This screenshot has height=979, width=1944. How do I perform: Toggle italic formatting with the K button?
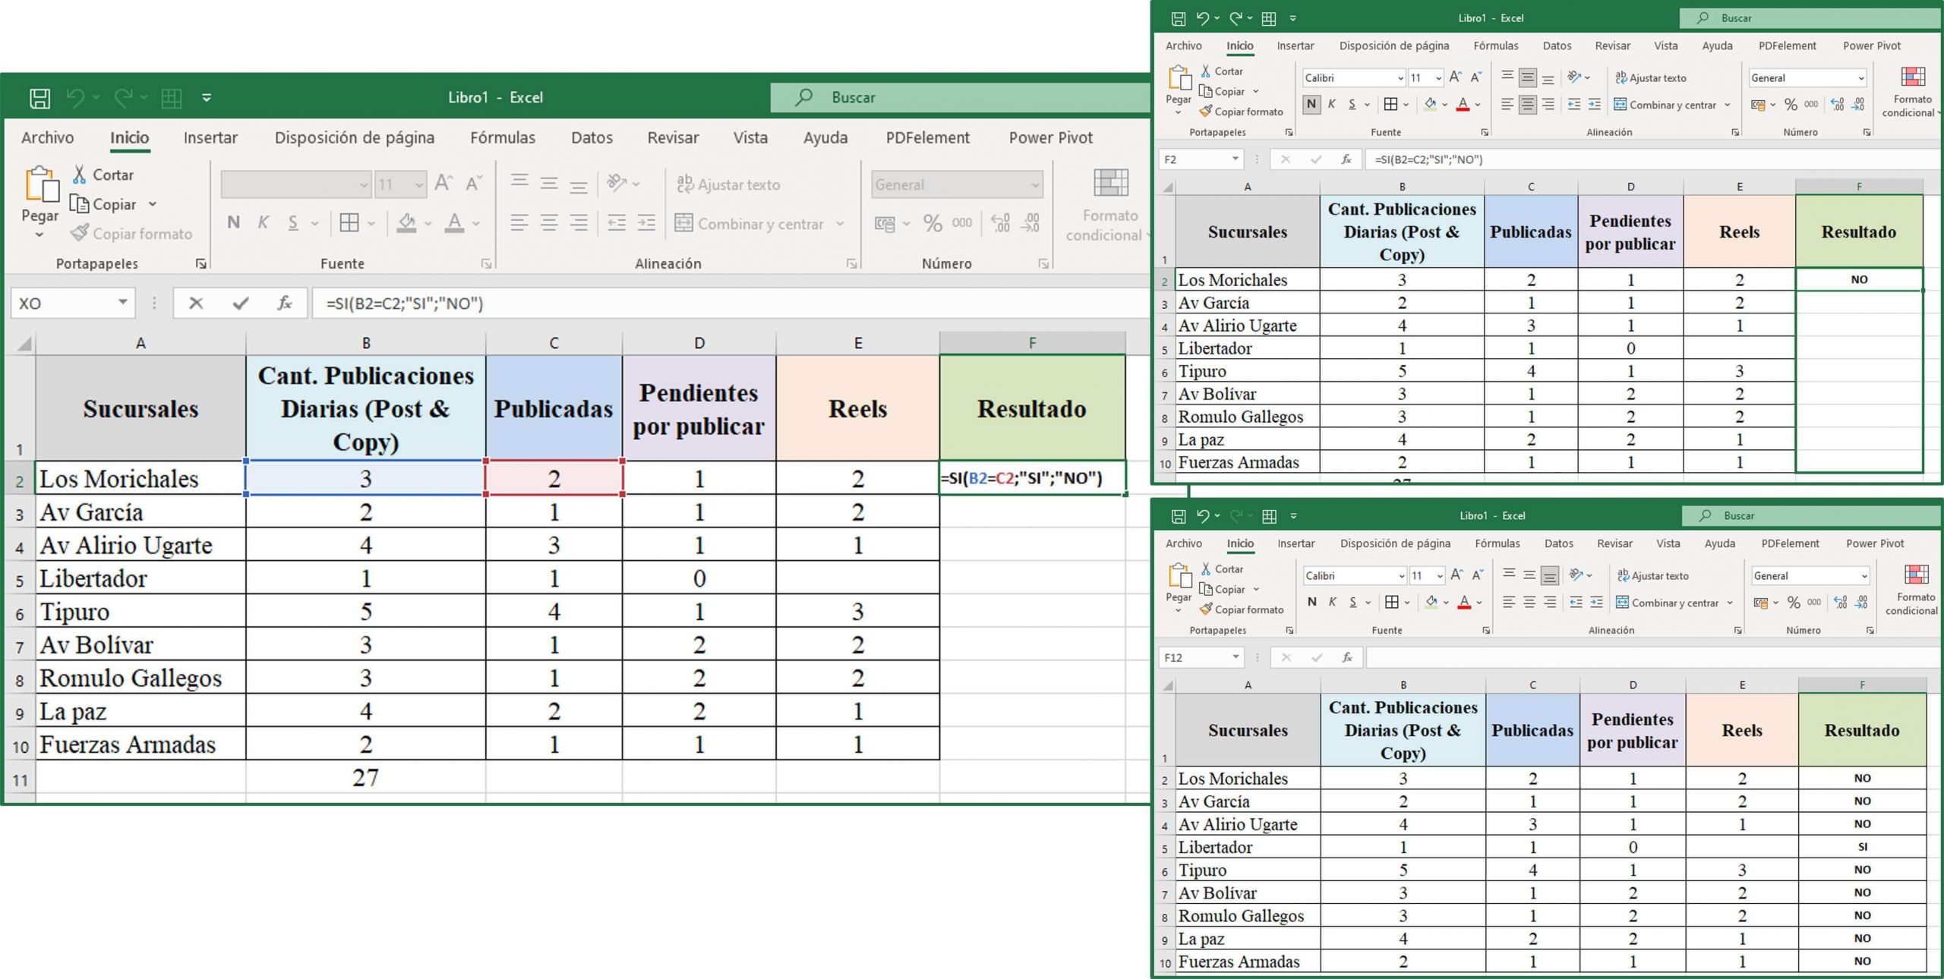(263, 222)
